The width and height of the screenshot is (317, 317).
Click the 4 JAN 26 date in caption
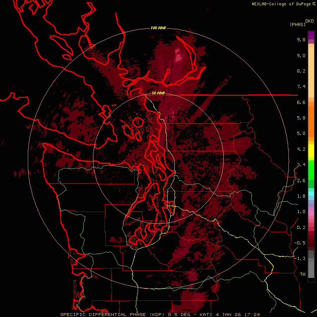click(229, 315)
